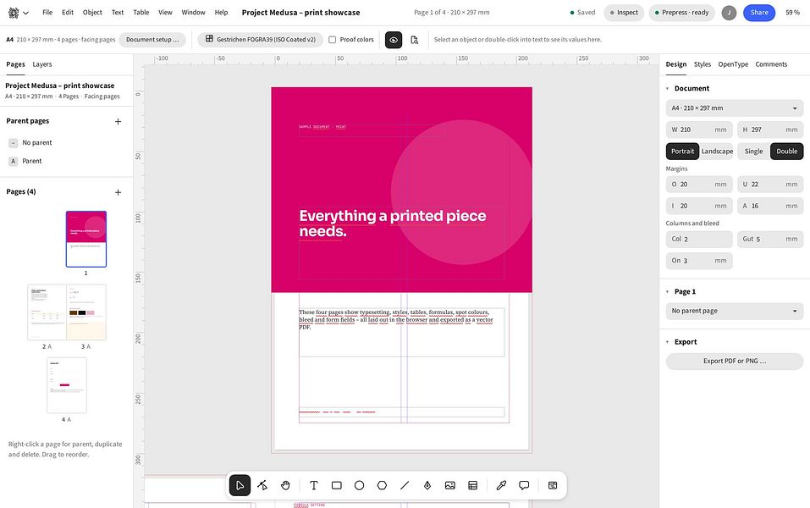Select the arrow selection tool
The image size is (810, 508).
click(240, 485)
